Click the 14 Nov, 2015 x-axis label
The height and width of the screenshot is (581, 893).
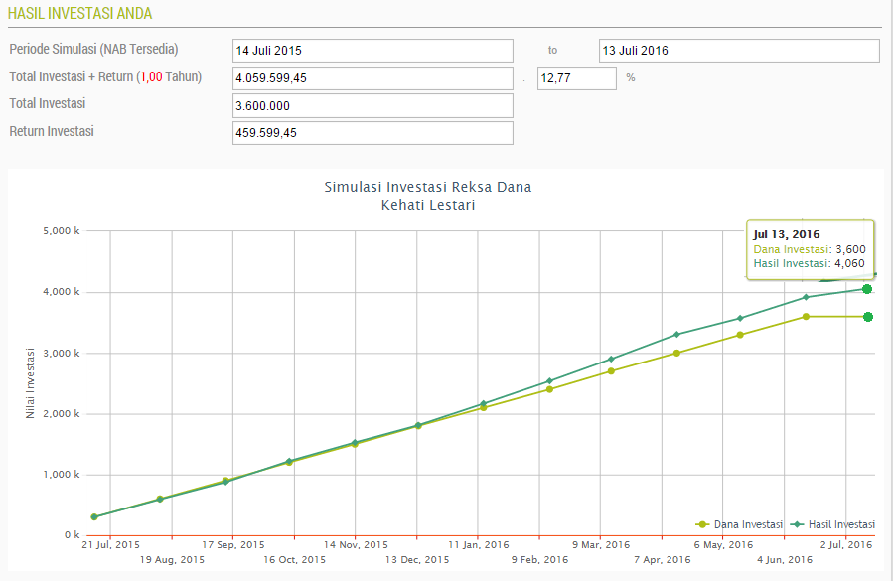coord(356,545)
